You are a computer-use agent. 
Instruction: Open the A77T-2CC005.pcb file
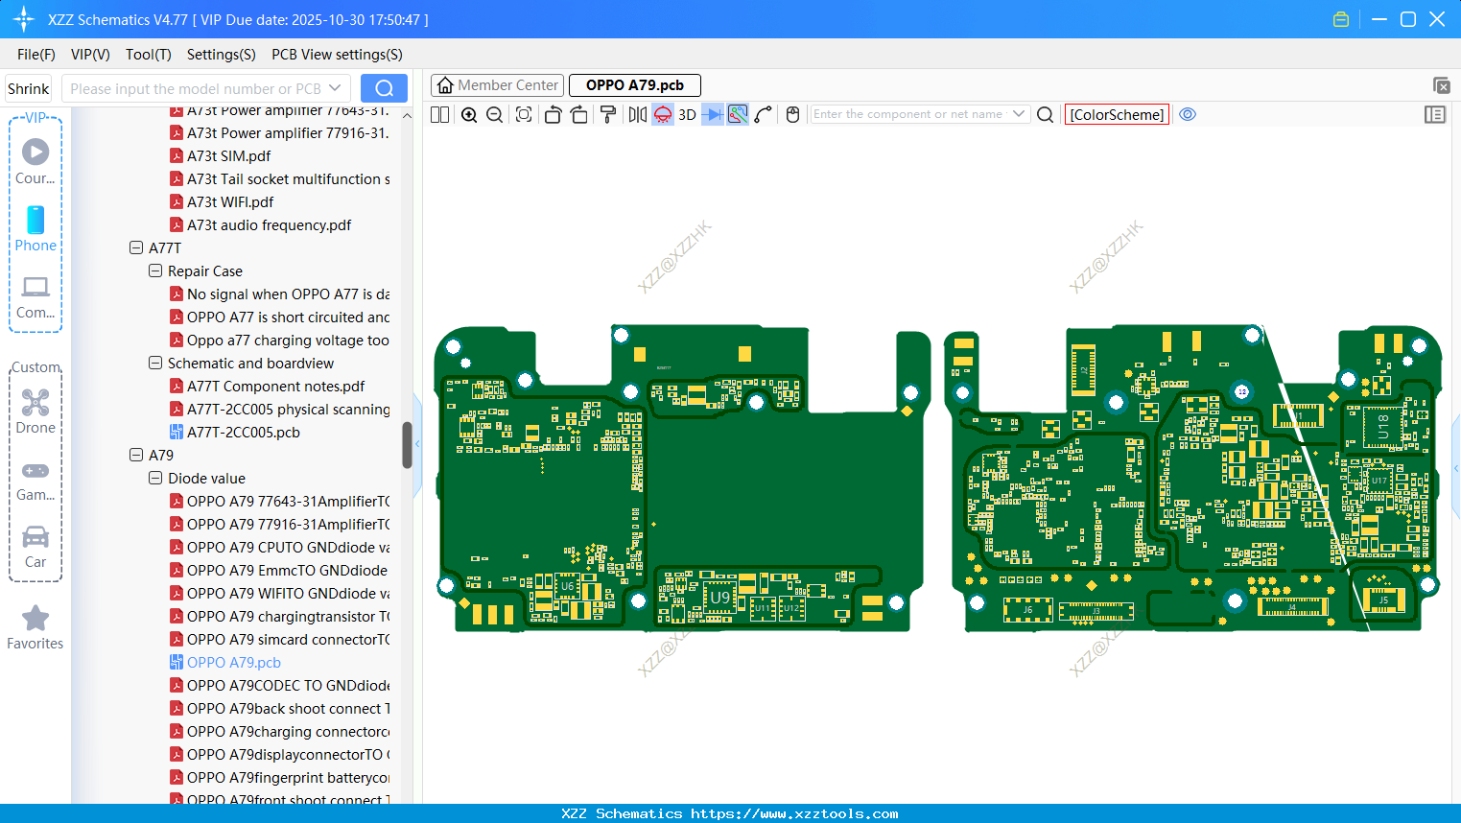pyautogui.click(x=244, y=432)
